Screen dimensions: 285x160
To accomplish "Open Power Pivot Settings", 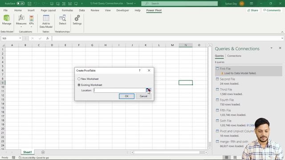I will [x=77, y=20].
